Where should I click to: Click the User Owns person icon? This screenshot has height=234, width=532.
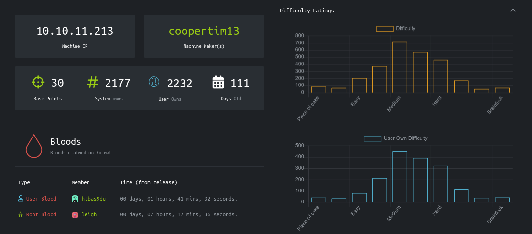(154, 82)
